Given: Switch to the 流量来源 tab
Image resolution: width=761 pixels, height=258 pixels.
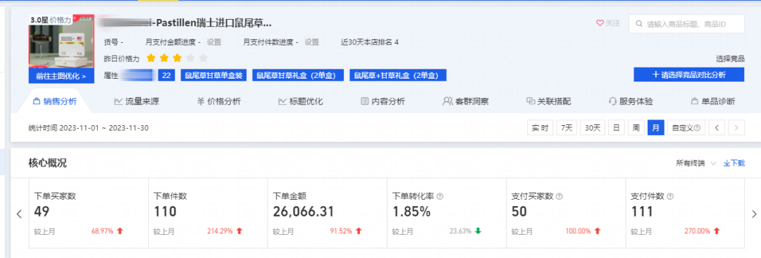Looking at the screenshot, I should pyautogui.click(x=137, y=102).
